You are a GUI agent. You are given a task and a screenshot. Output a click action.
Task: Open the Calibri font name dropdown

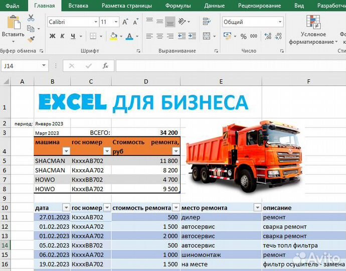96,22
